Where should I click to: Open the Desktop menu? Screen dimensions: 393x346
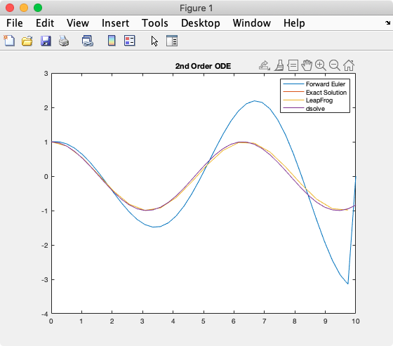[x=201, y=23]
